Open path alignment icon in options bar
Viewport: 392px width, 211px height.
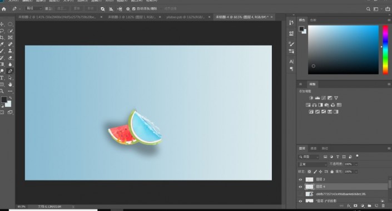tap(111, 9)
